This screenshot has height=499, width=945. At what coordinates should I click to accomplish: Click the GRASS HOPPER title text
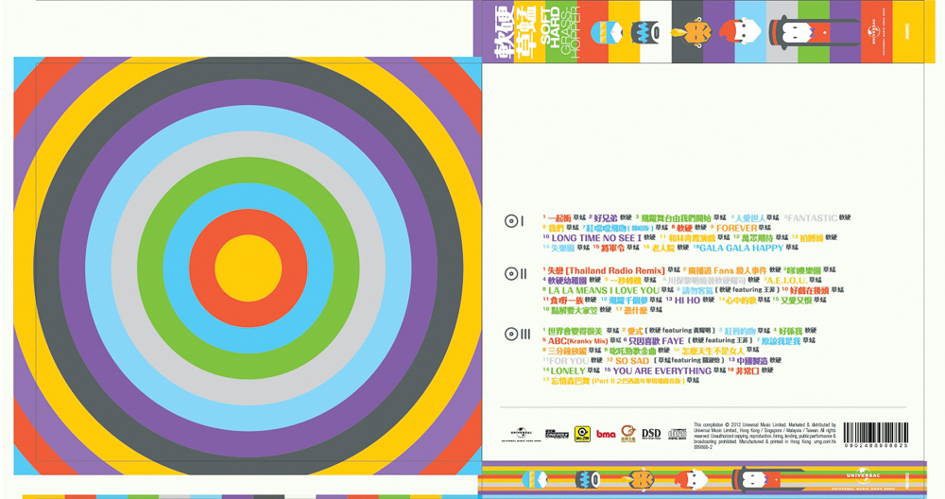(x=571, y=31)
